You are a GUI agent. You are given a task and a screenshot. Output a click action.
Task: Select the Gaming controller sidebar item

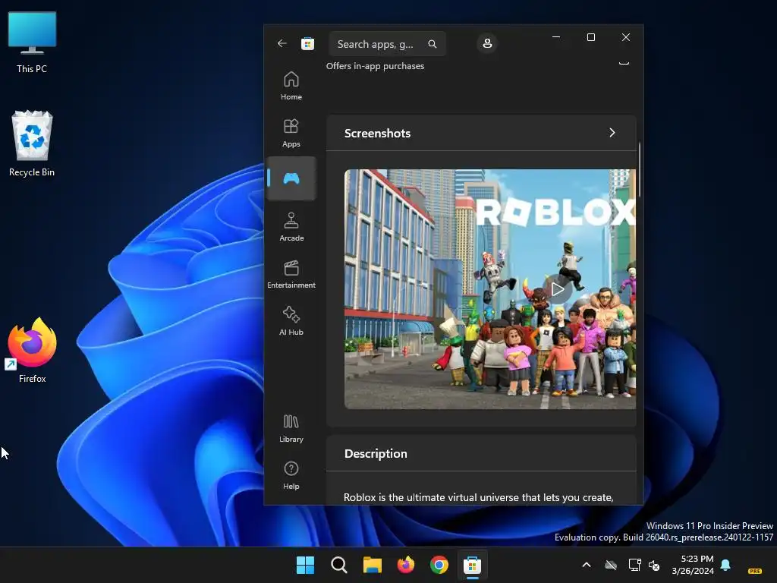pos(291,178)
